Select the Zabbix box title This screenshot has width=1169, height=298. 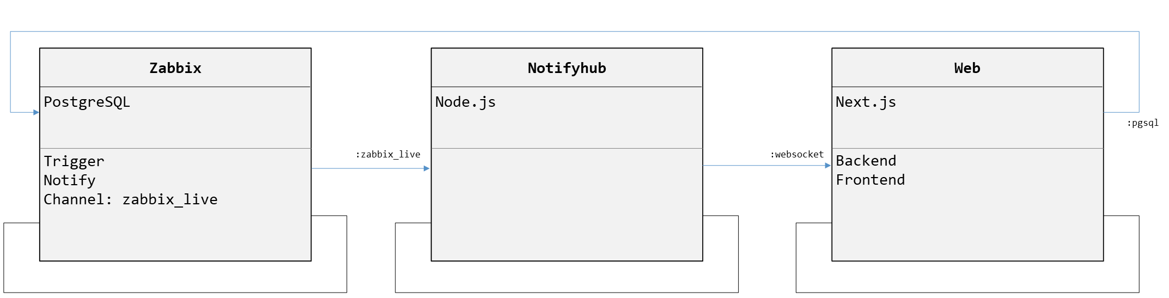(175, 68)
